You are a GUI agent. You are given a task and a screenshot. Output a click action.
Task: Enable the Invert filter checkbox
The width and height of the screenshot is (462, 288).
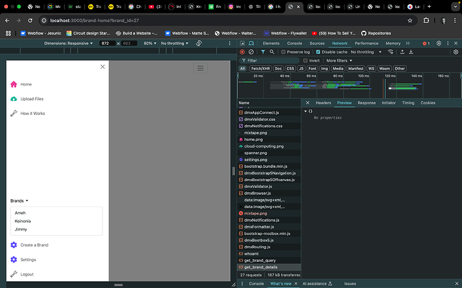click(305, 61)
